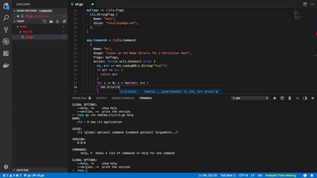
Task: Split the editor to the right
Action: [x=305, y=4]
